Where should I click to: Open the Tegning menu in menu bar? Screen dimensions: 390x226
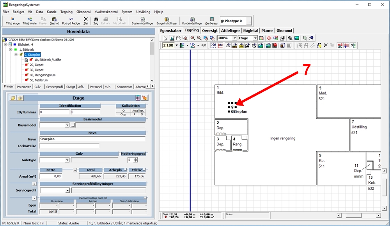pyautogui.click(x=66, y=12)
